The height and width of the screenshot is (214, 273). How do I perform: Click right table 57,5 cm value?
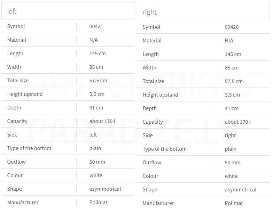(x=233, y=81)
